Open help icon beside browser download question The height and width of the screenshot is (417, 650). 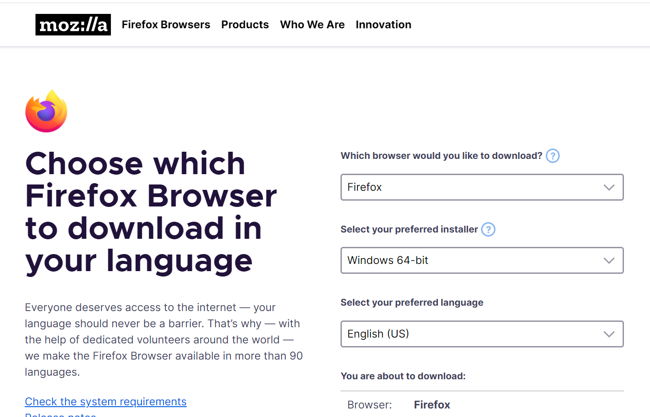(x=553, y=156)
